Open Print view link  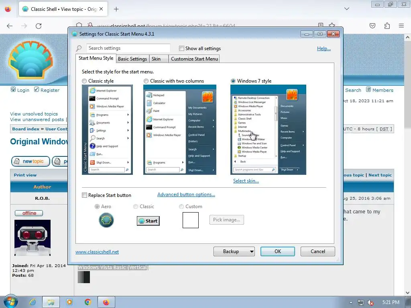(x=25, y=175)
